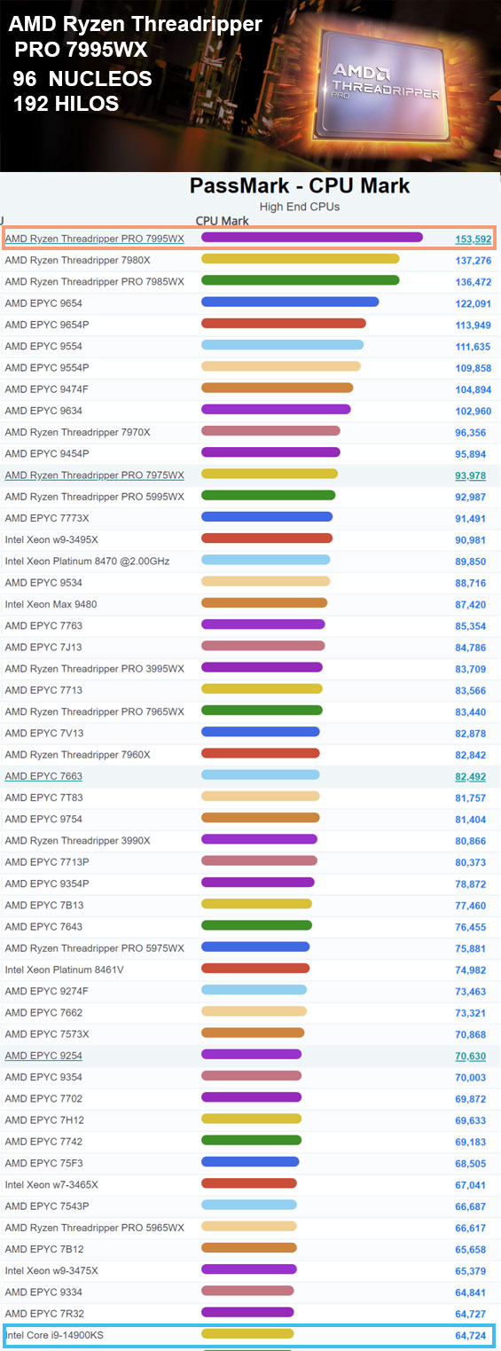Click the 96 NUCLEOS banner text
The width and height of the screenshot is (501, 1351).
[x=82, y=78]
